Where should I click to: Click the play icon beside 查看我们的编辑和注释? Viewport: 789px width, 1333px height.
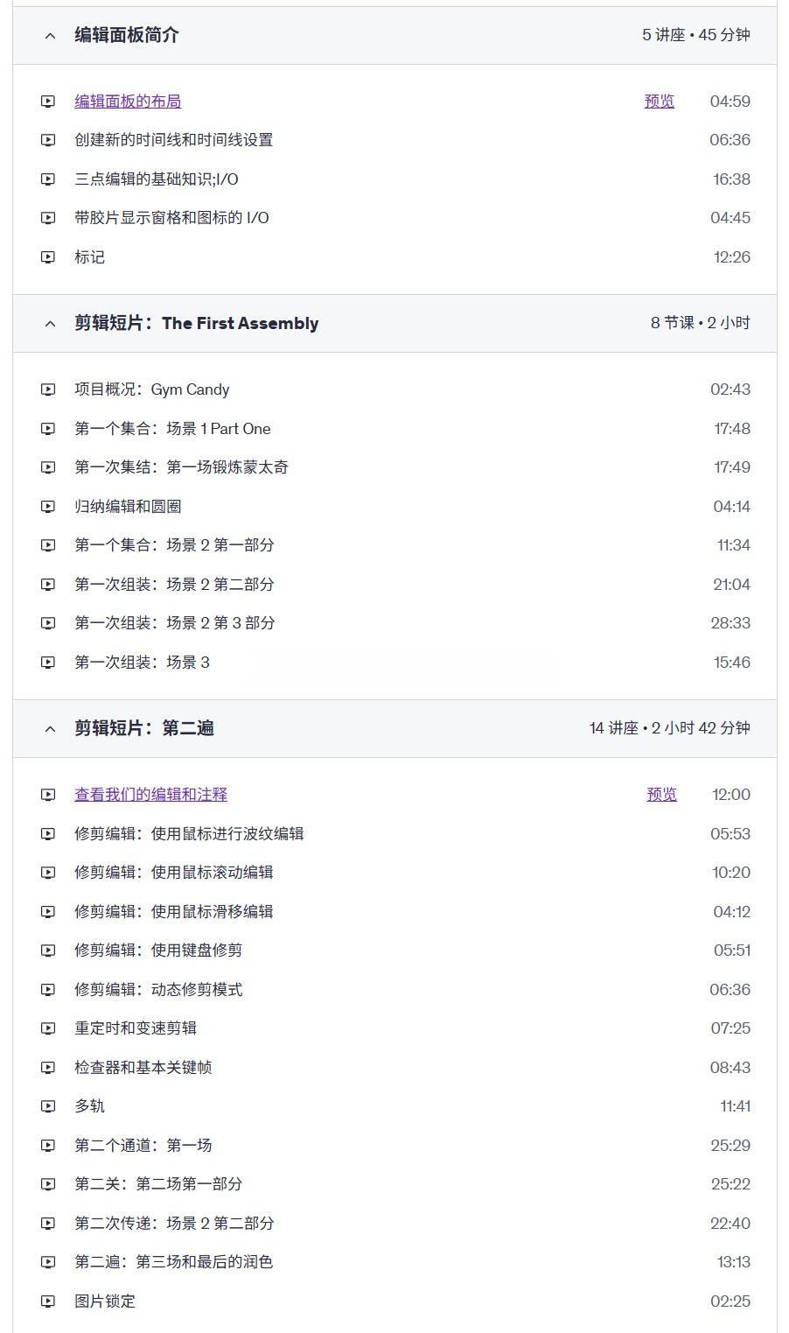coord(50,794)
